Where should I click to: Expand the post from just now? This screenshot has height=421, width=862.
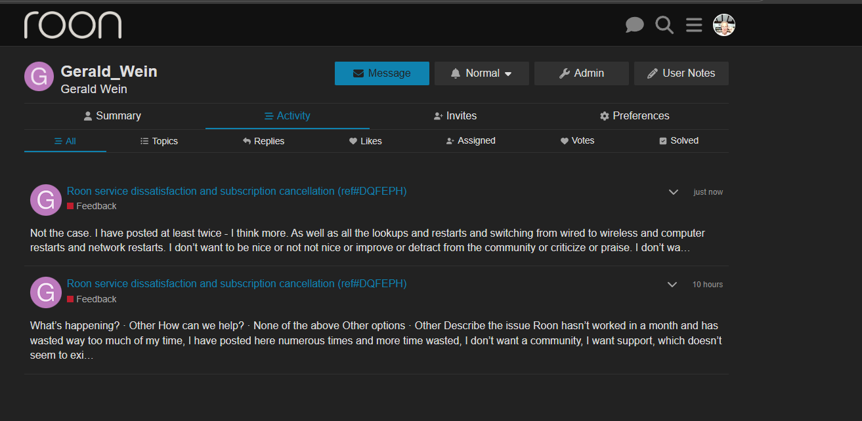[673, 192]
